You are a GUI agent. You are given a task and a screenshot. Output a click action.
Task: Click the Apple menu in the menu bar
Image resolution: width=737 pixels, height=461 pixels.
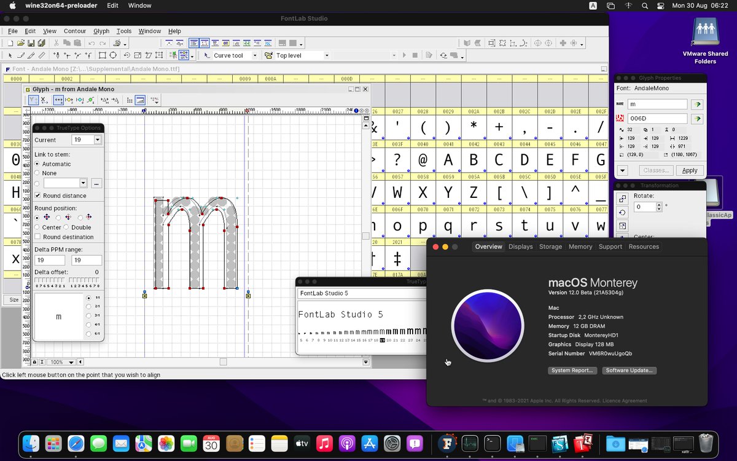click(12, 6)
